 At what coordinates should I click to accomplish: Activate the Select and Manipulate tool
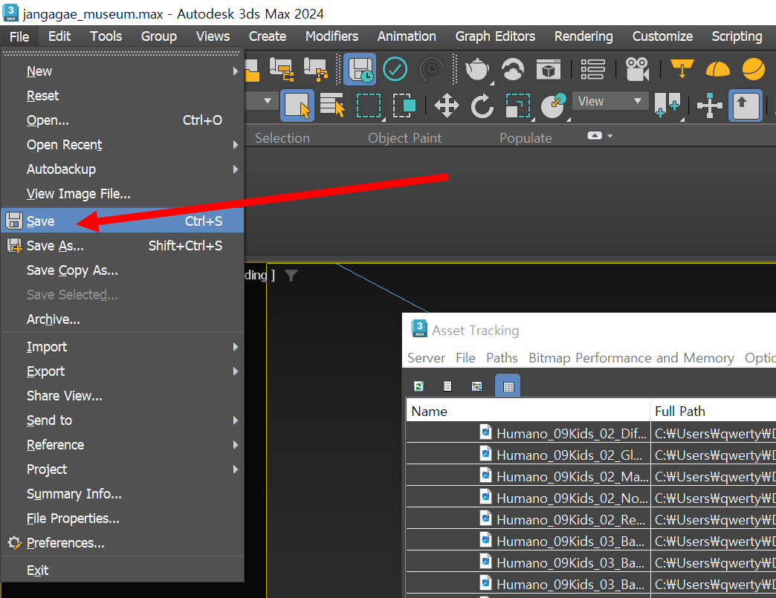709,105
